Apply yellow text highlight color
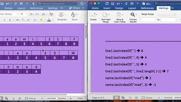181x102 pixels. [x=41, y=20]
